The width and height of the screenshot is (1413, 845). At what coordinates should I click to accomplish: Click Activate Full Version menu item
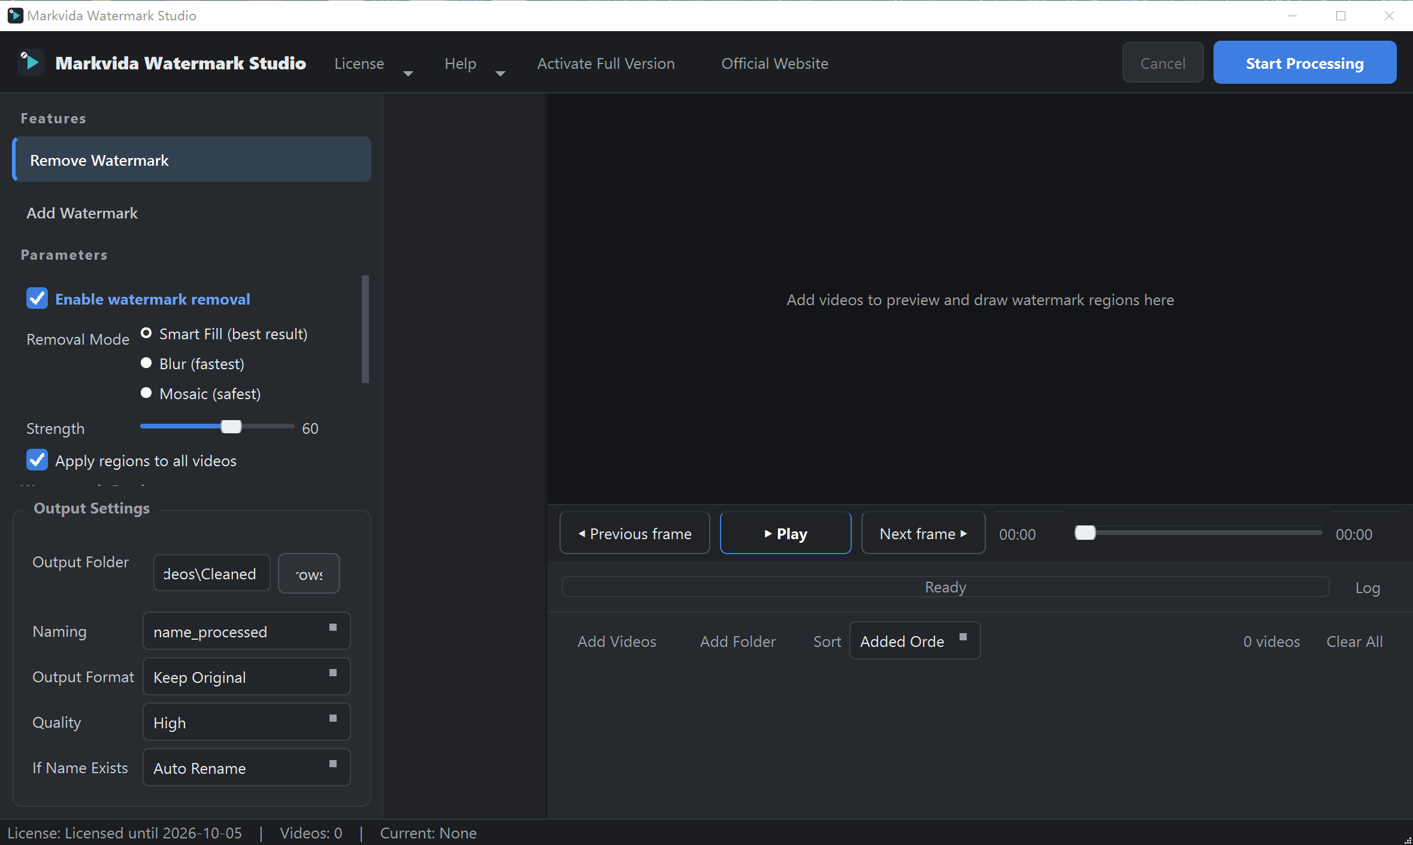(606, 63)
